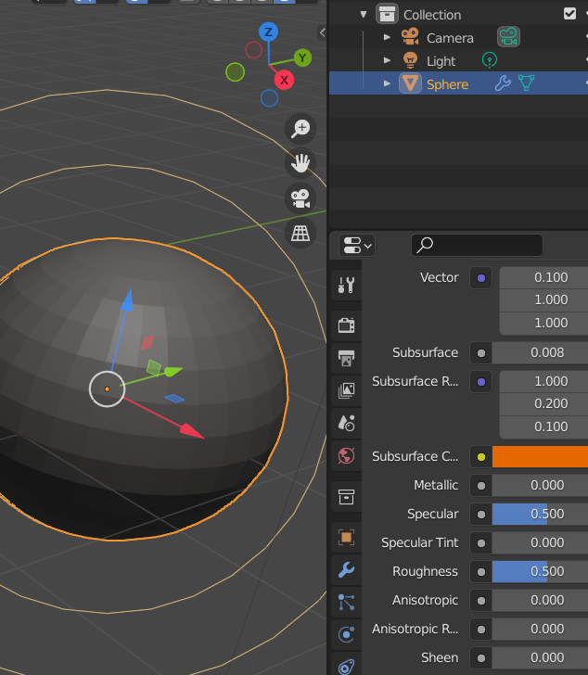Click the pan view hand icon
Image resolution: width=588 pixels, height=675 pixels.
(300, 164)
